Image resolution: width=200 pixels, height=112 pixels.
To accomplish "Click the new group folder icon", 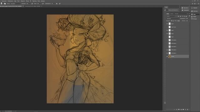I will (x=183, y=110).
